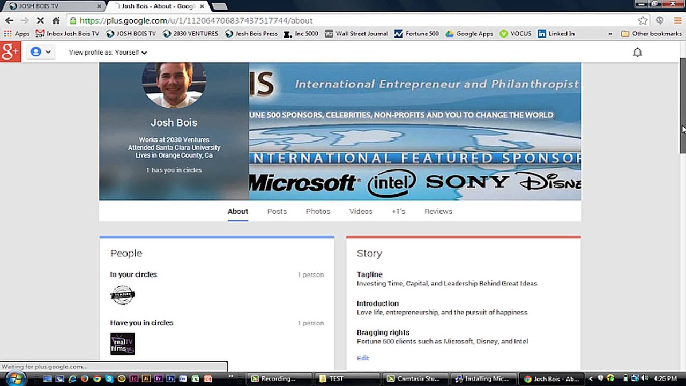The image size is (686, 386).
Task: Stop loading the page with the X button
Action: (x=40, y=20)
